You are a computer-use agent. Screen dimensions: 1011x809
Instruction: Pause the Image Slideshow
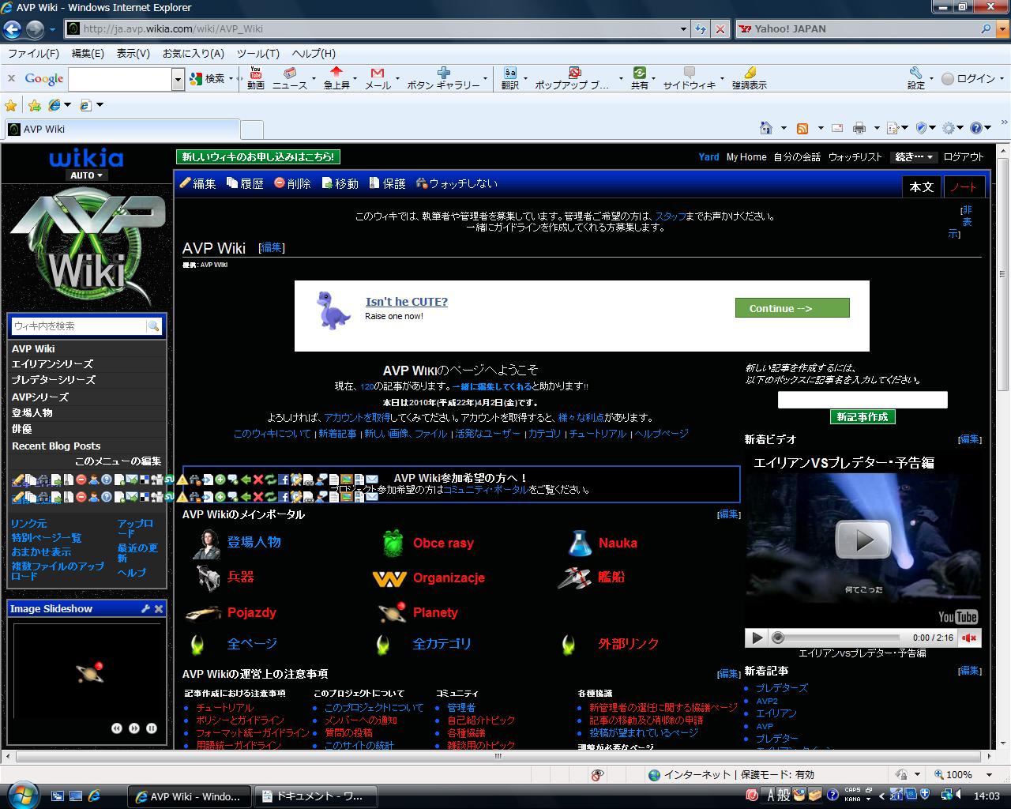(x=152, y=728)
